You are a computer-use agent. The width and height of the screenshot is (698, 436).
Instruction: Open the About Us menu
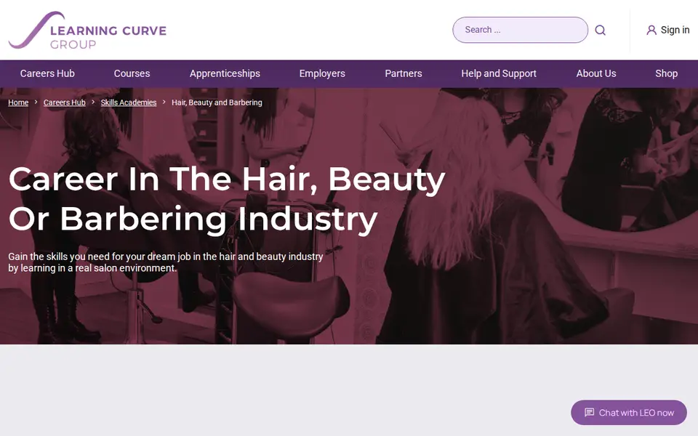(596, 73)
